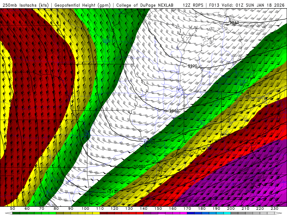287x215 pixels.
Task: Click the "250mb Isotachs (kts)" header text
Action: (x=25, y=5)
